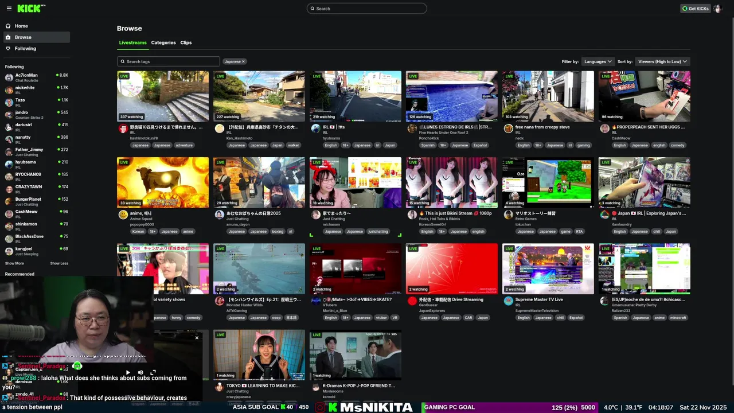This screenshot has height=413, width=734.
Task: Mute the mini player volume
Action: click(140, 372)
